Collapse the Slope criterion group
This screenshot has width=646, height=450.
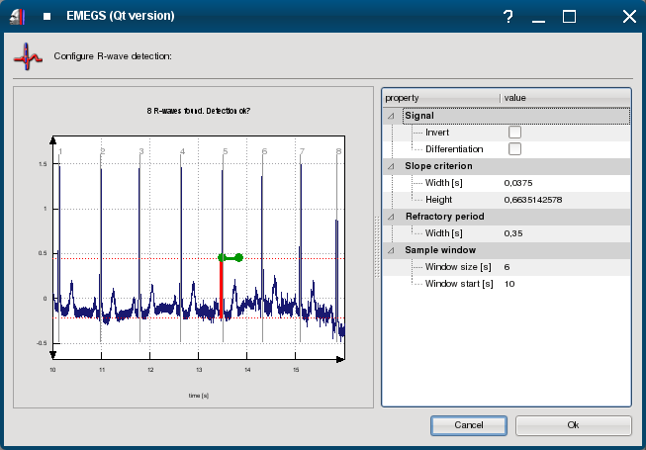tap(391, 166)
